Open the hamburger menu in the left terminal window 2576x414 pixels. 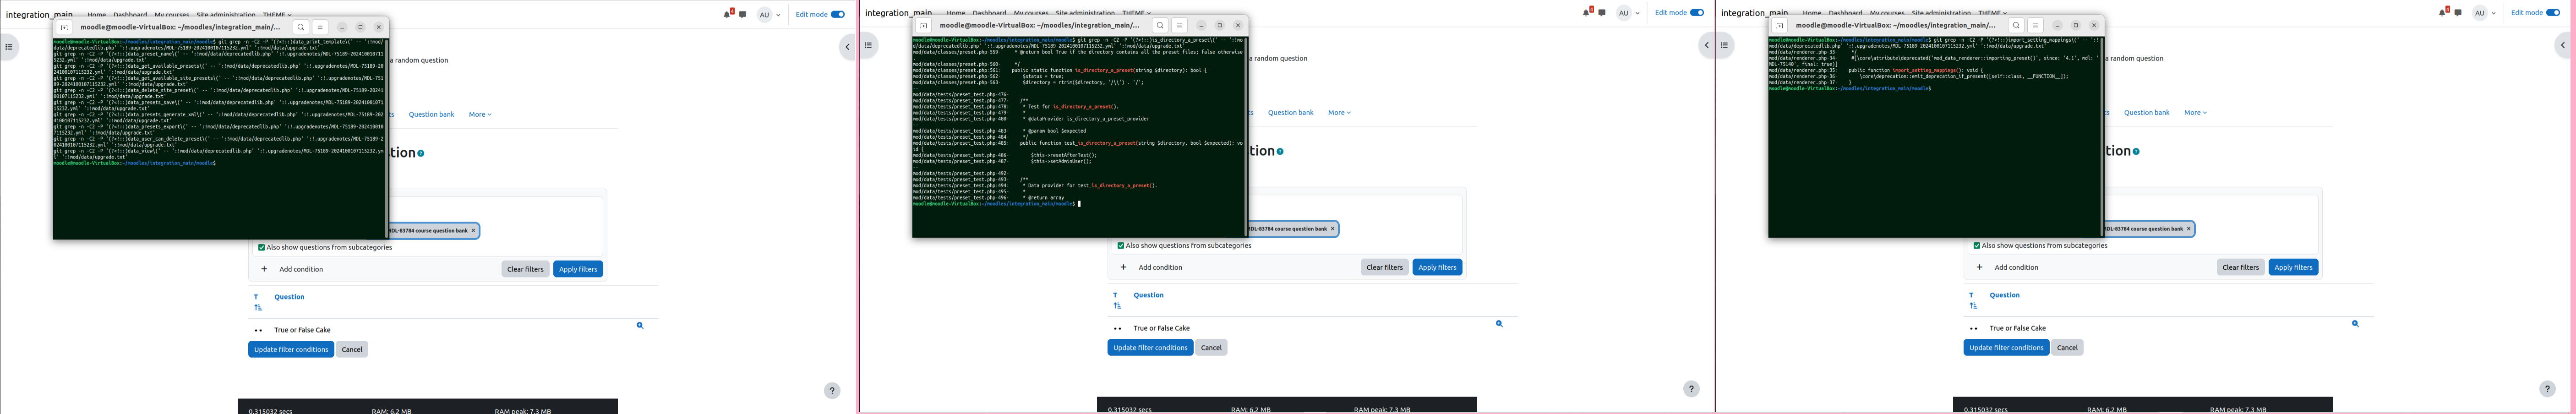pos(320,27)
